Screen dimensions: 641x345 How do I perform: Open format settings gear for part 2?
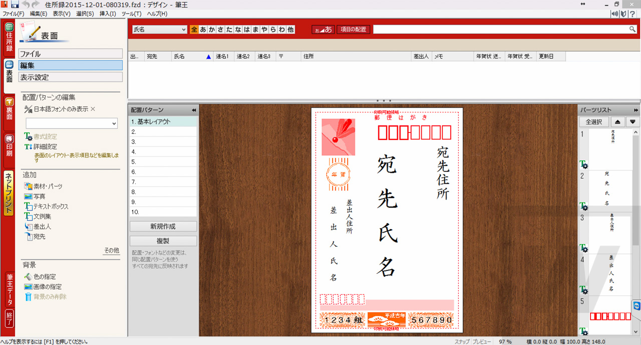[x=583, y=207]
